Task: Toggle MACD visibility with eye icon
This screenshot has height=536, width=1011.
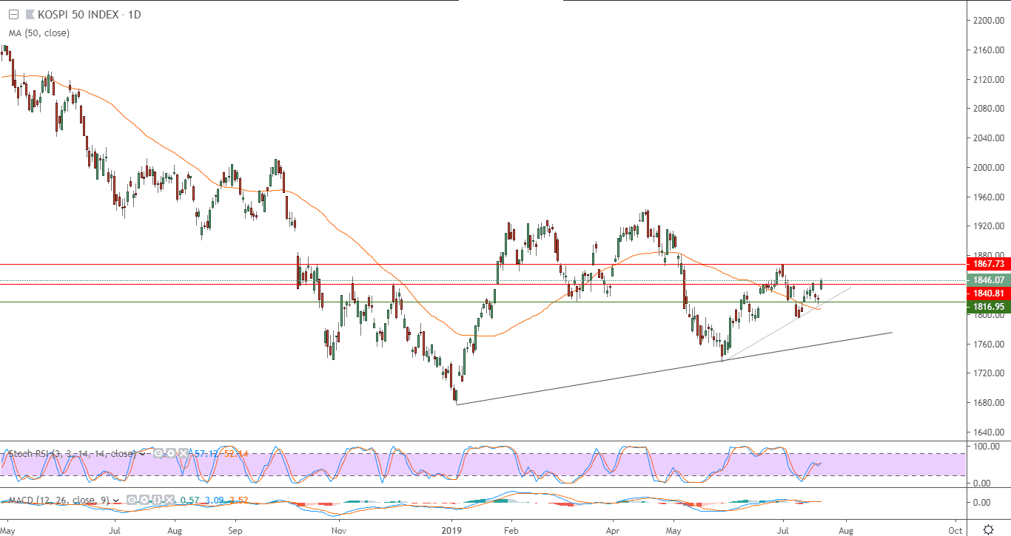Action: (x=132, y=500)
